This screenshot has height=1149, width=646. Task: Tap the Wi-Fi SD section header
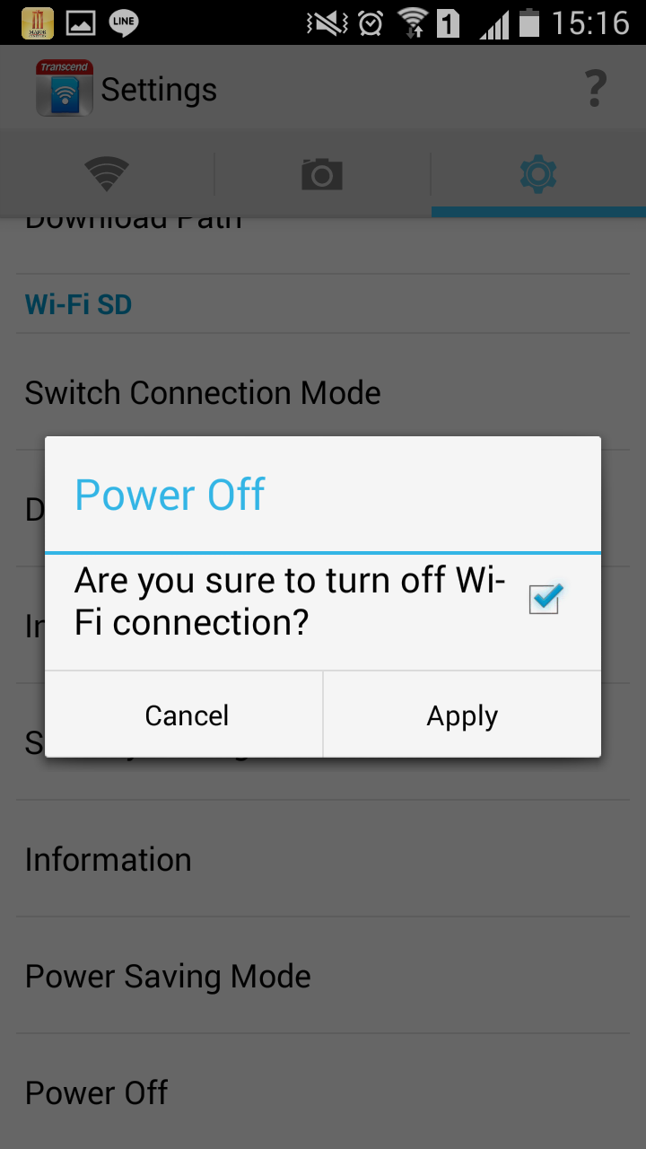(x=78, y=304)
